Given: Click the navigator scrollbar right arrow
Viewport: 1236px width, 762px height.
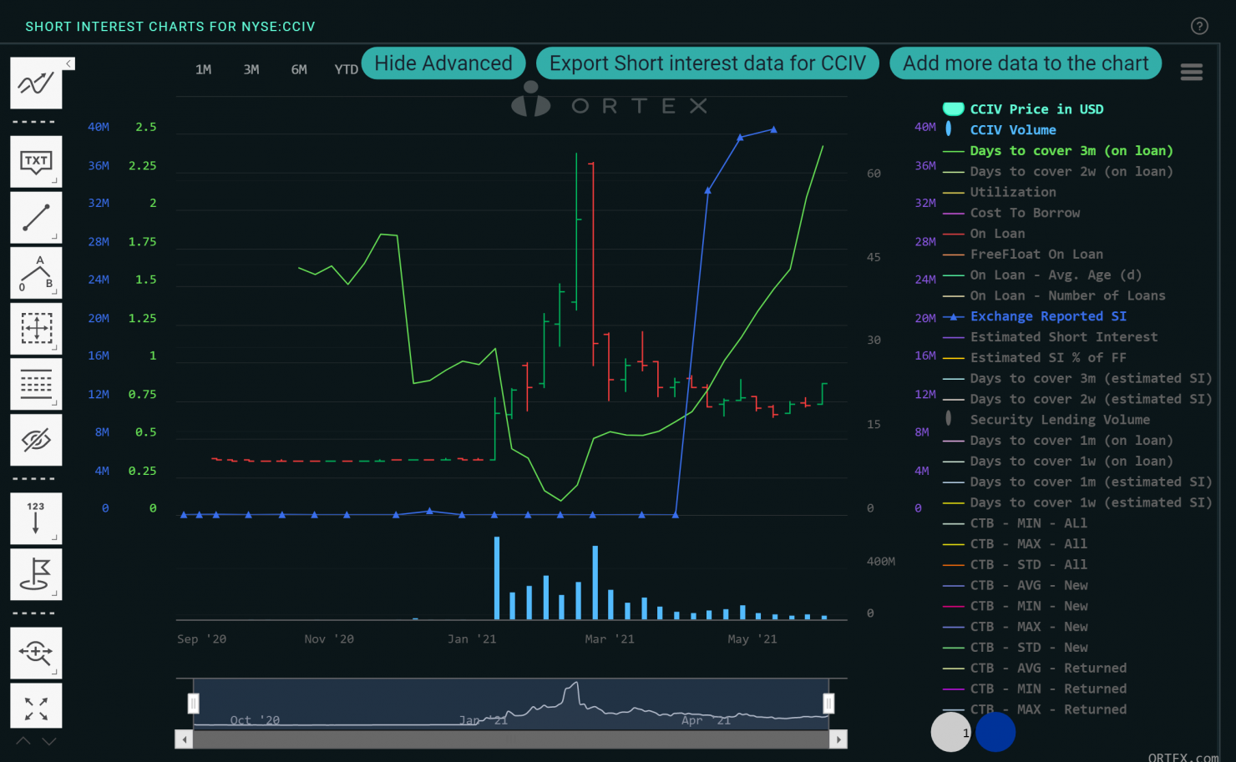Looking at the screenshot, I should click(838, 739).
